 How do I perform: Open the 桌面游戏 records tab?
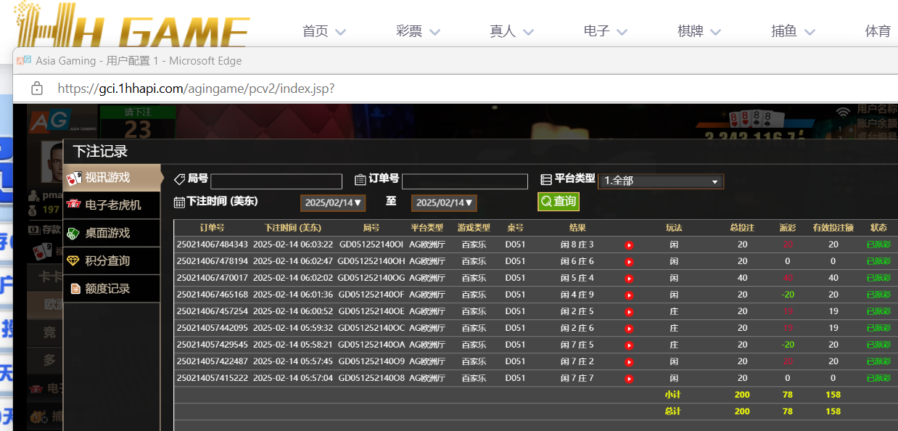pyautogui.click(x=112, y=233)
